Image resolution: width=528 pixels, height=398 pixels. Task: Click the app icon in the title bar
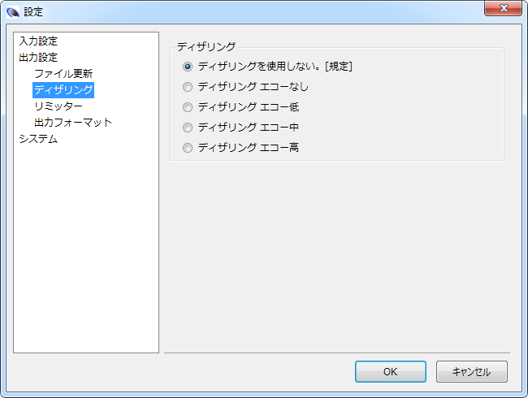coord(13,12)
